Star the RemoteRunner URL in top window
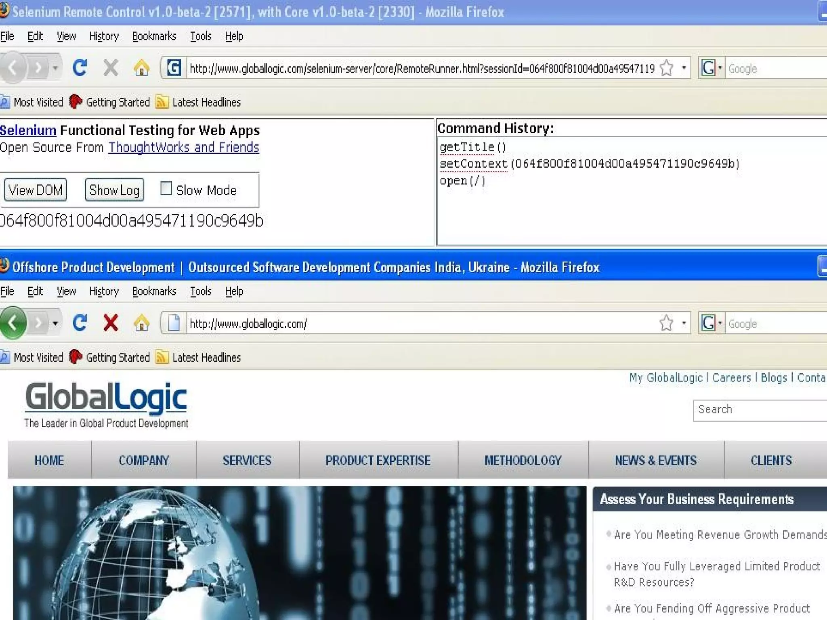 [666, 68]
